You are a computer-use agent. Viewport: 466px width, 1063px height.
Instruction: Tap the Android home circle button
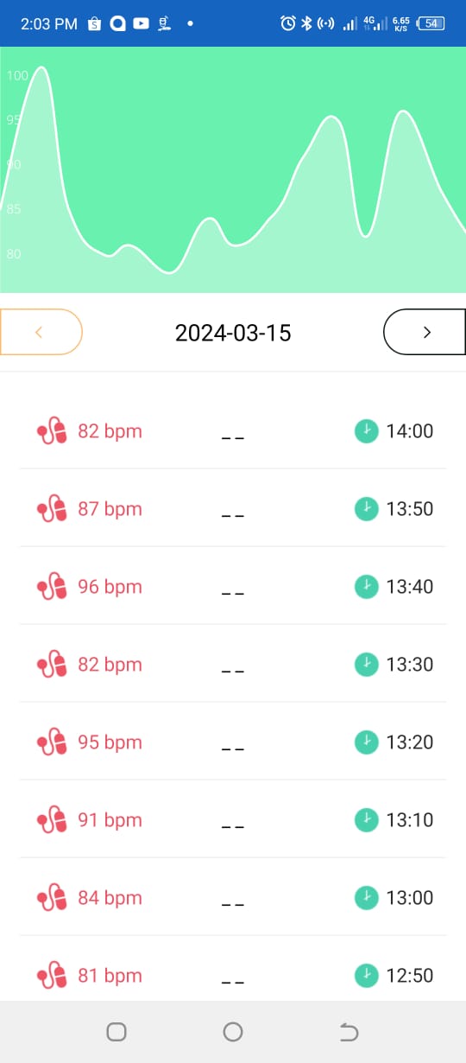(x=233, y=1032)
